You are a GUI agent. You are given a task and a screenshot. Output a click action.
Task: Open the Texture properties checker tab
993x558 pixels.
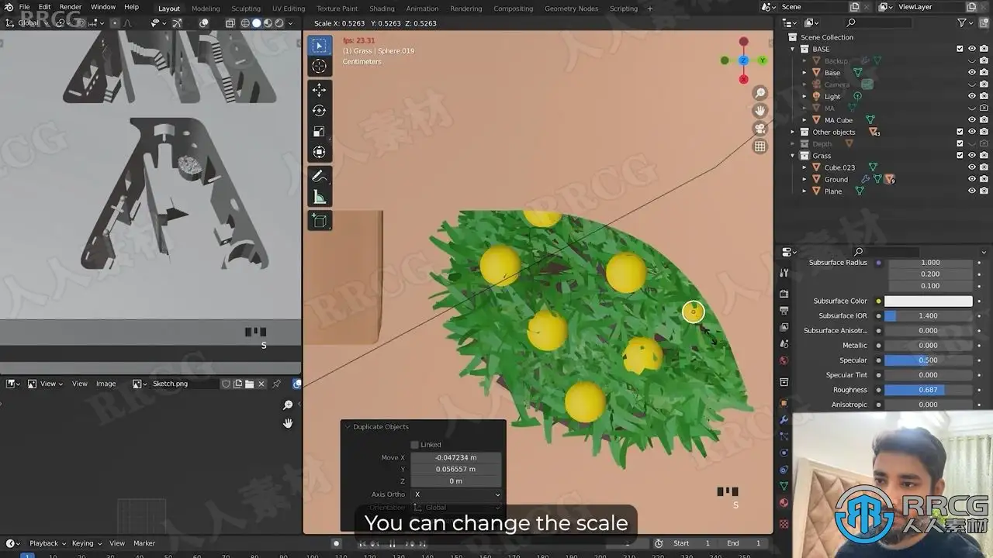click(x=784, y=524)
